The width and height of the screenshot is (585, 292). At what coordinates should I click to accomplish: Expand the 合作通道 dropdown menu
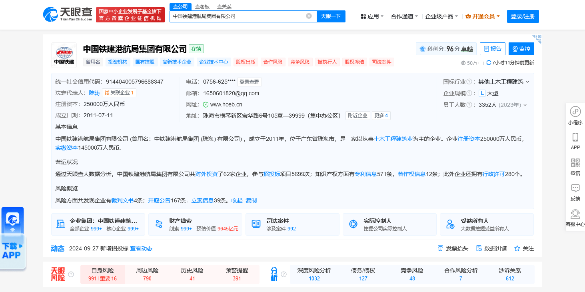[x=404, y=16]
